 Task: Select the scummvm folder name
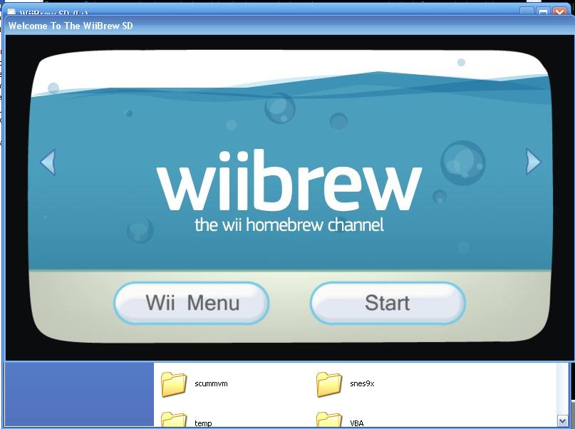click(x=211, y=384)
